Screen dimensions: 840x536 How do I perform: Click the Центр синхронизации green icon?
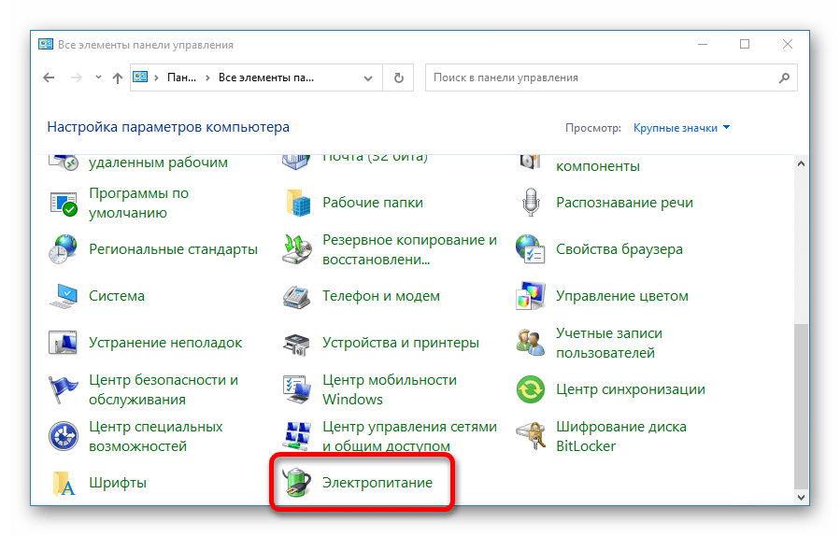[x=531, y=389]
